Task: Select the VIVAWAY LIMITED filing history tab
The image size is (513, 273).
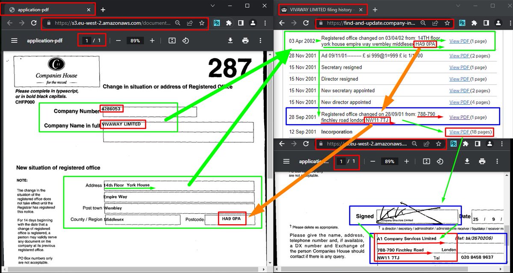Action: 322,9
